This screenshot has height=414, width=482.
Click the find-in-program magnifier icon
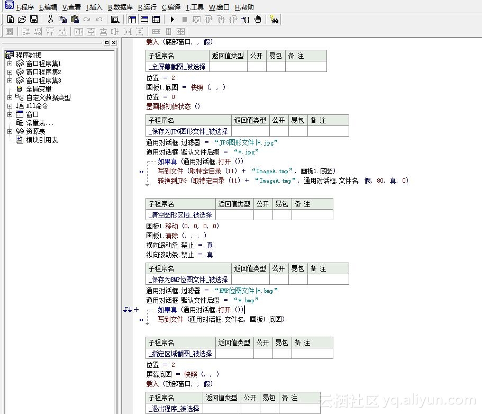pos(115,20)
